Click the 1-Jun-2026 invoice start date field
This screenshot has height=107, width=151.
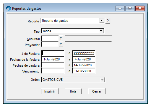pos(53,59)
